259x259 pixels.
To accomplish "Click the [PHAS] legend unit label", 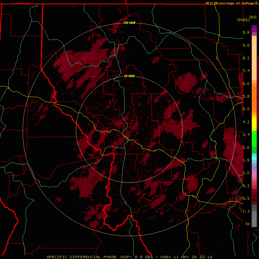I will point(243,20).
